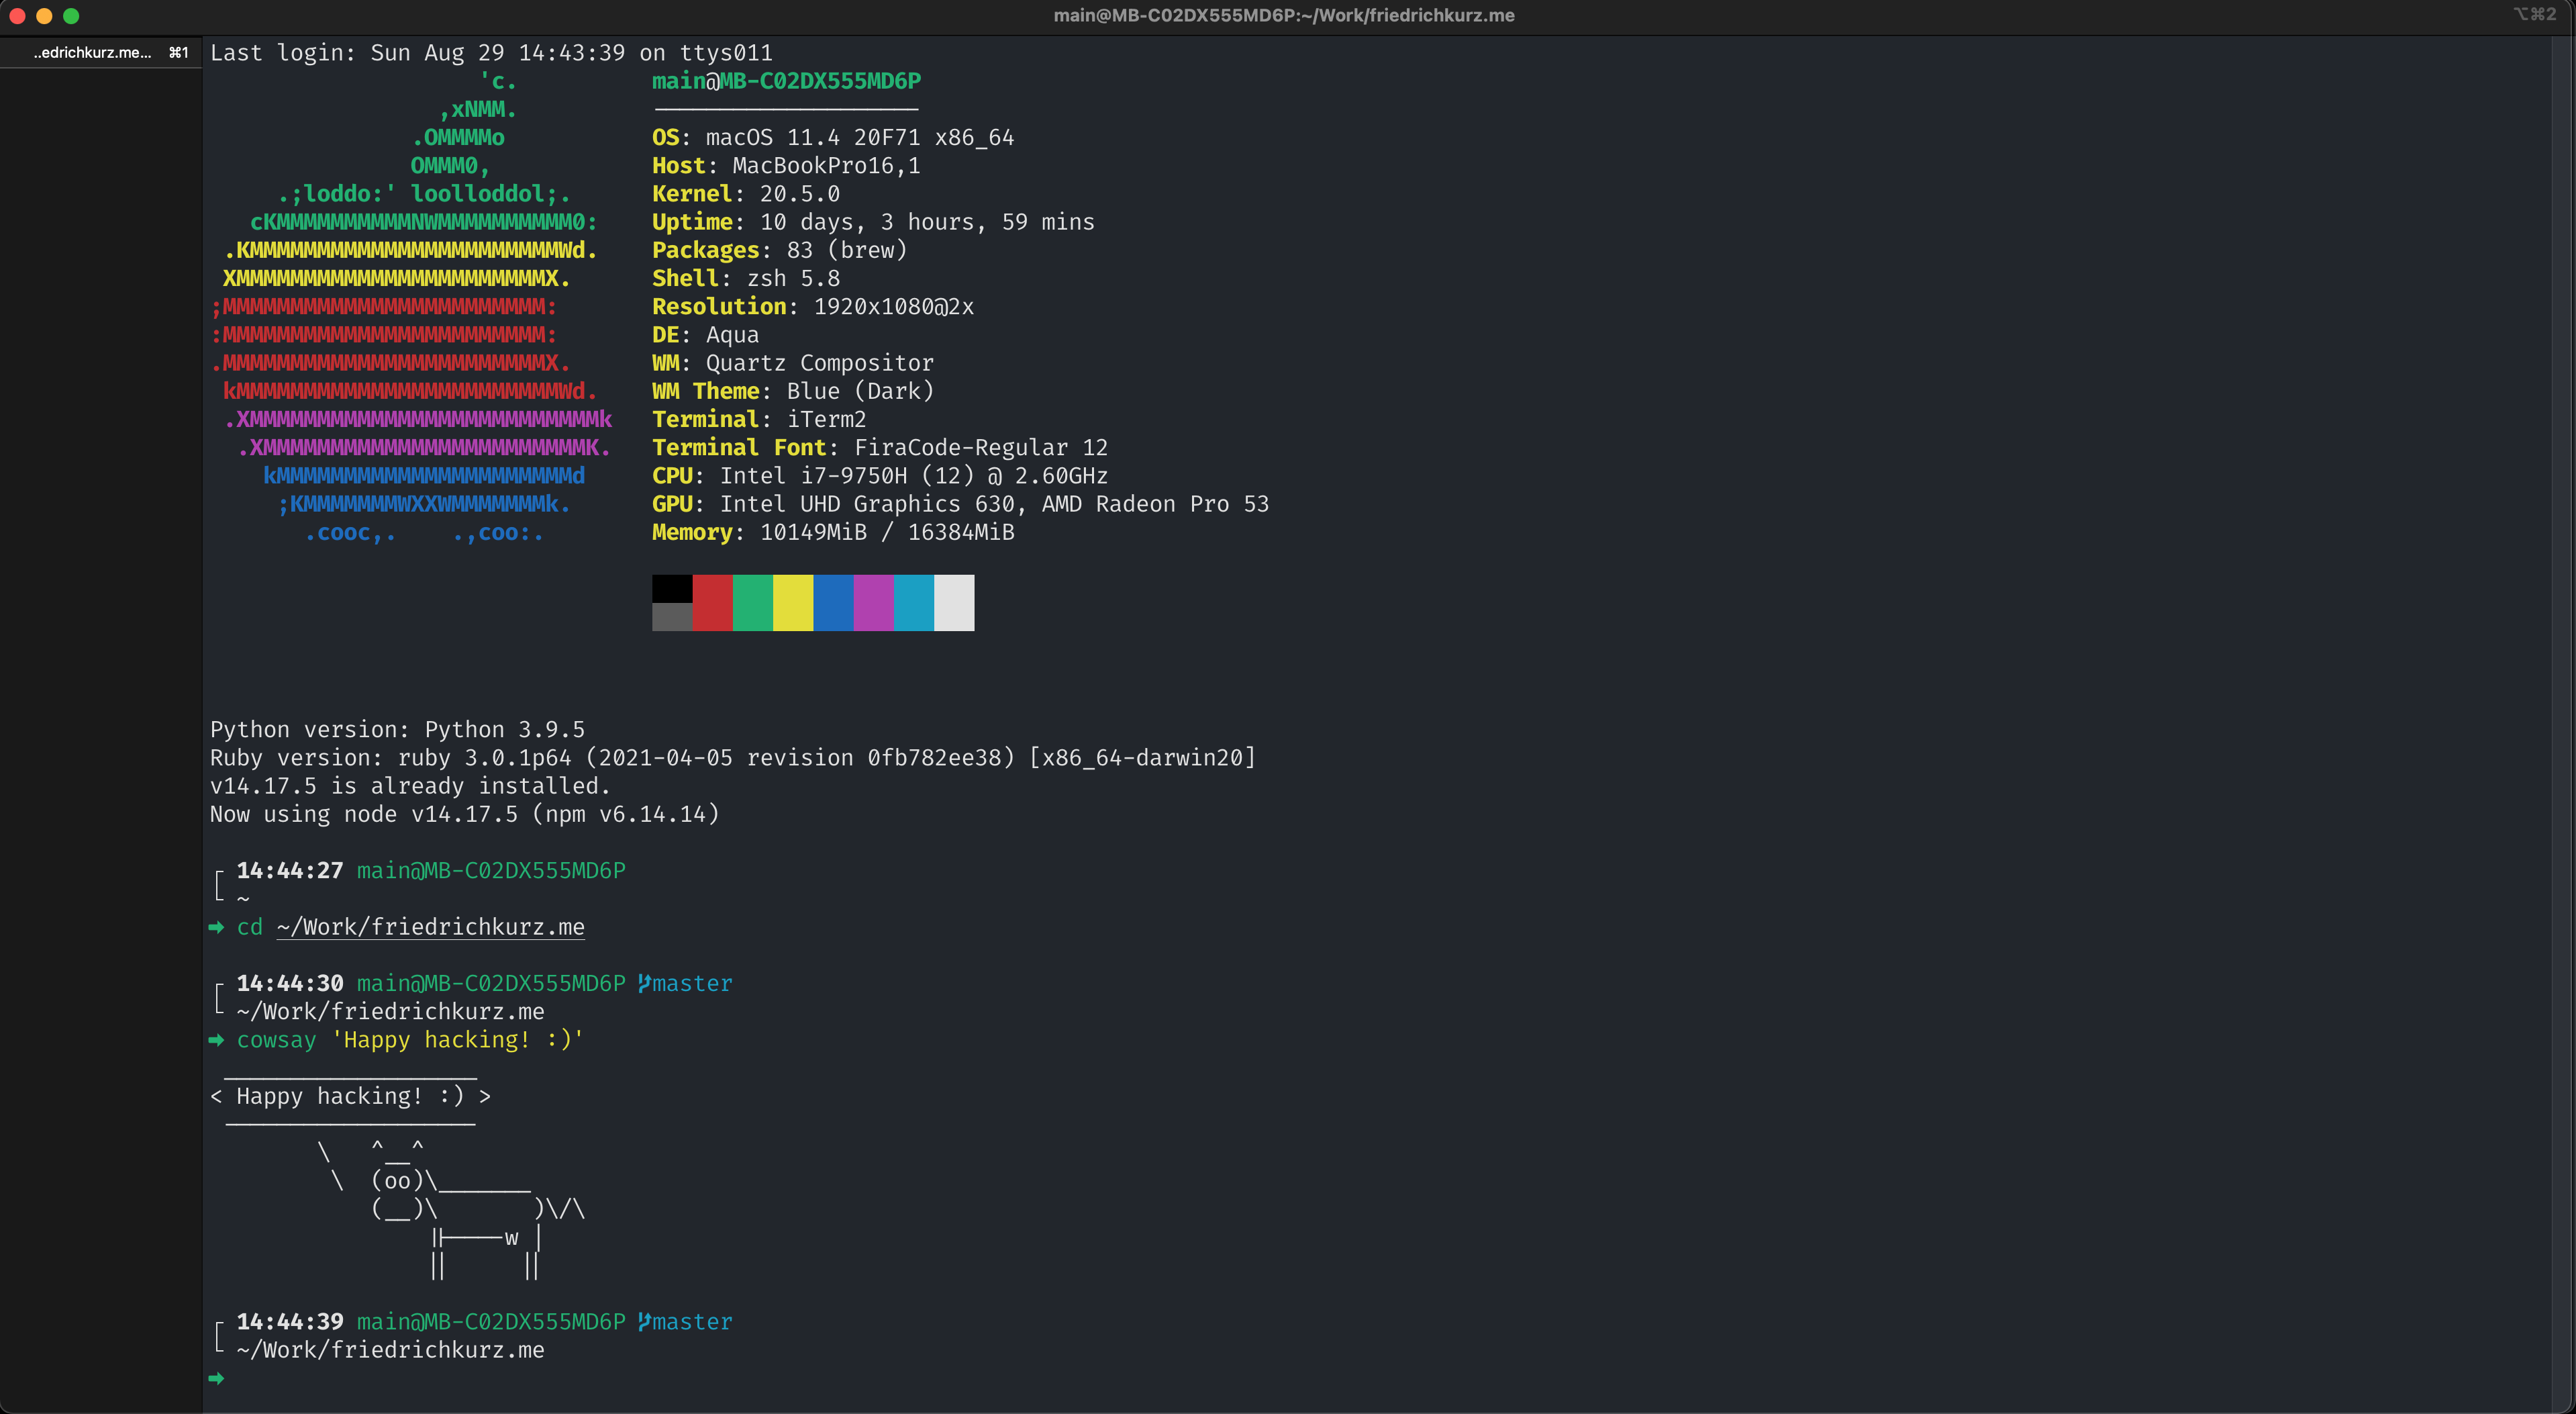Click the window title path in the title bar
2576x1414 pixels.
click(1286, 14)
